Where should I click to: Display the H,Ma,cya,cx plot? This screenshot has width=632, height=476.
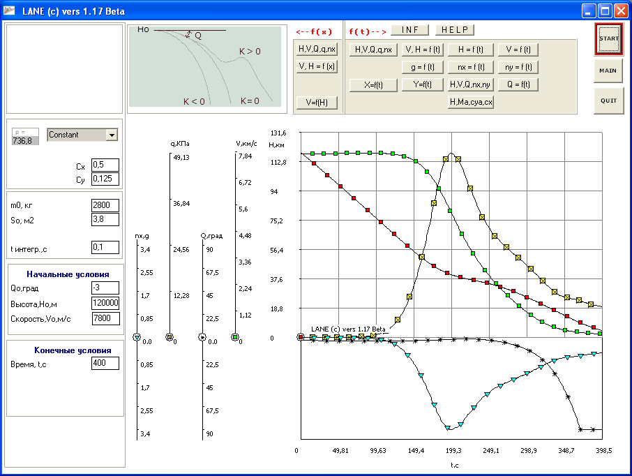click(472, 102)
